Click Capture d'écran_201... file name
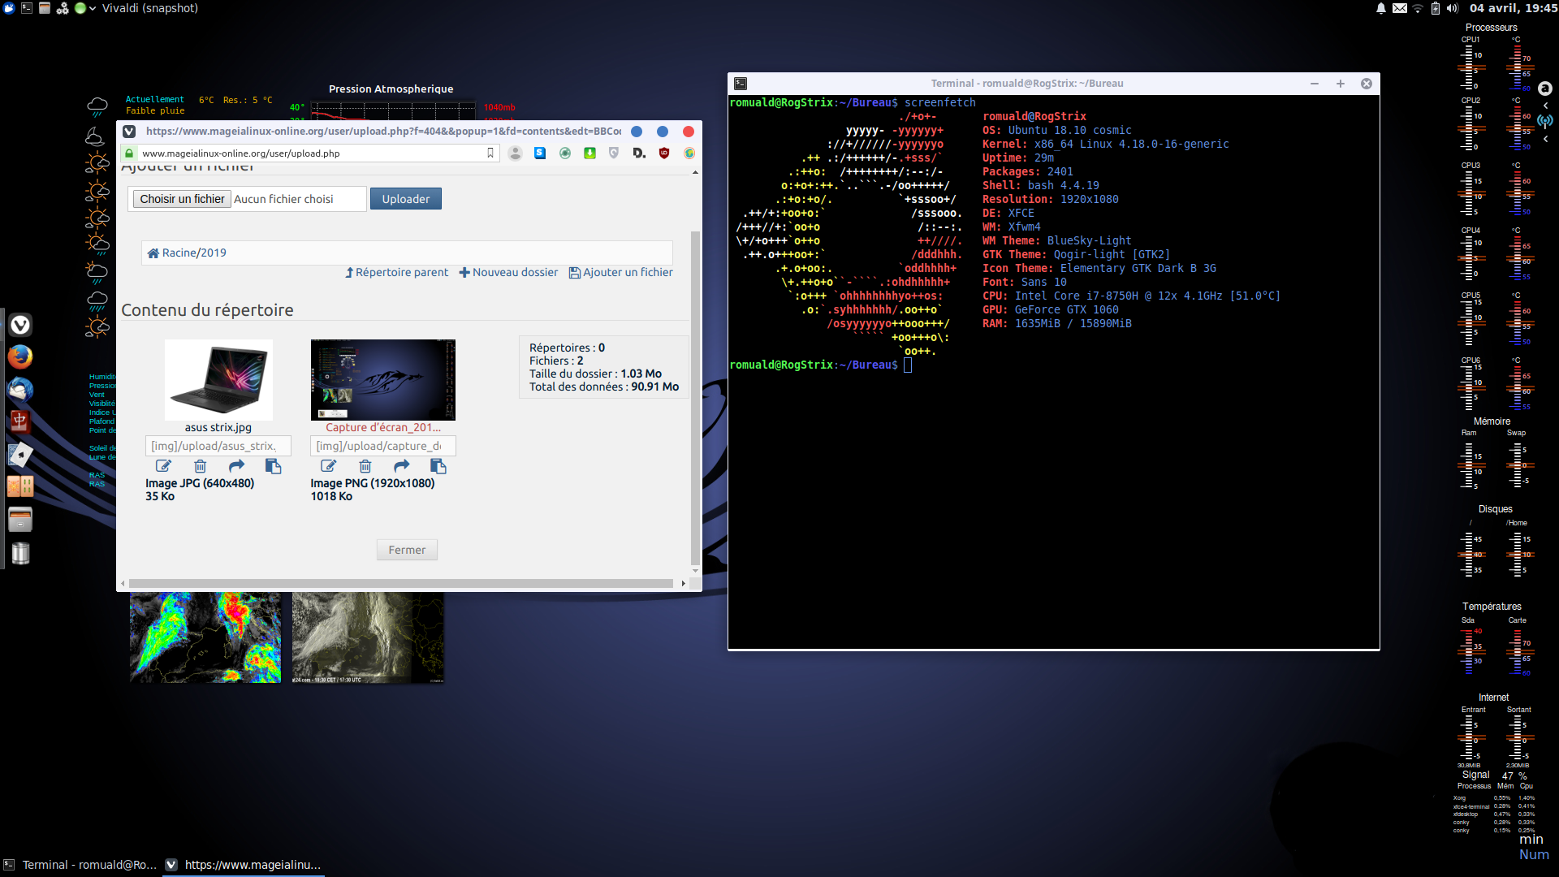The image size is (1559, 877). click(x=383, y=427)
